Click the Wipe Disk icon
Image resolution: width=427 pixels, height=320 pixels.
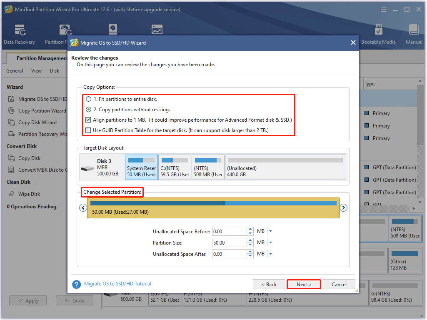click(x=11, y=194)
